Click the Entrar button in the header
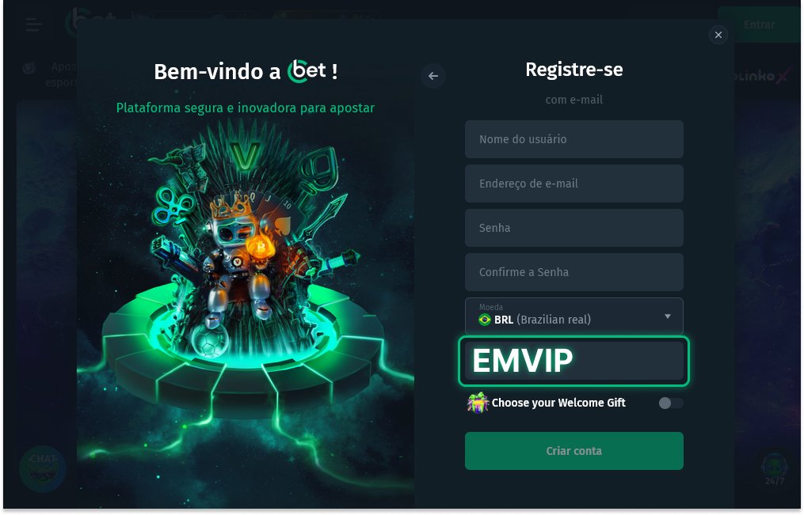Viewport: 804px width, 515px height. click(759, 25)
